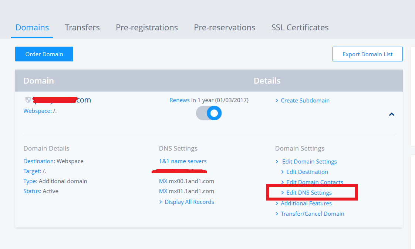Open the Edit DNS Settings link
This screenshot has height=249, width=415.
(x=309, y=192)
